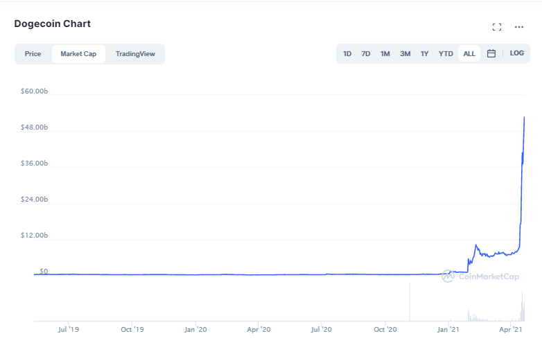Click the $60.00b axis label

34,91
